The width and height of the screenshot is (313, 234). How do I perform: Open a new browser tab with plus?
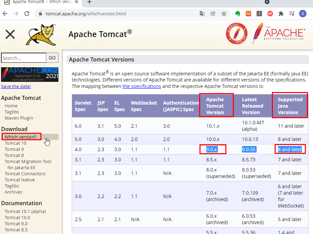89,2
